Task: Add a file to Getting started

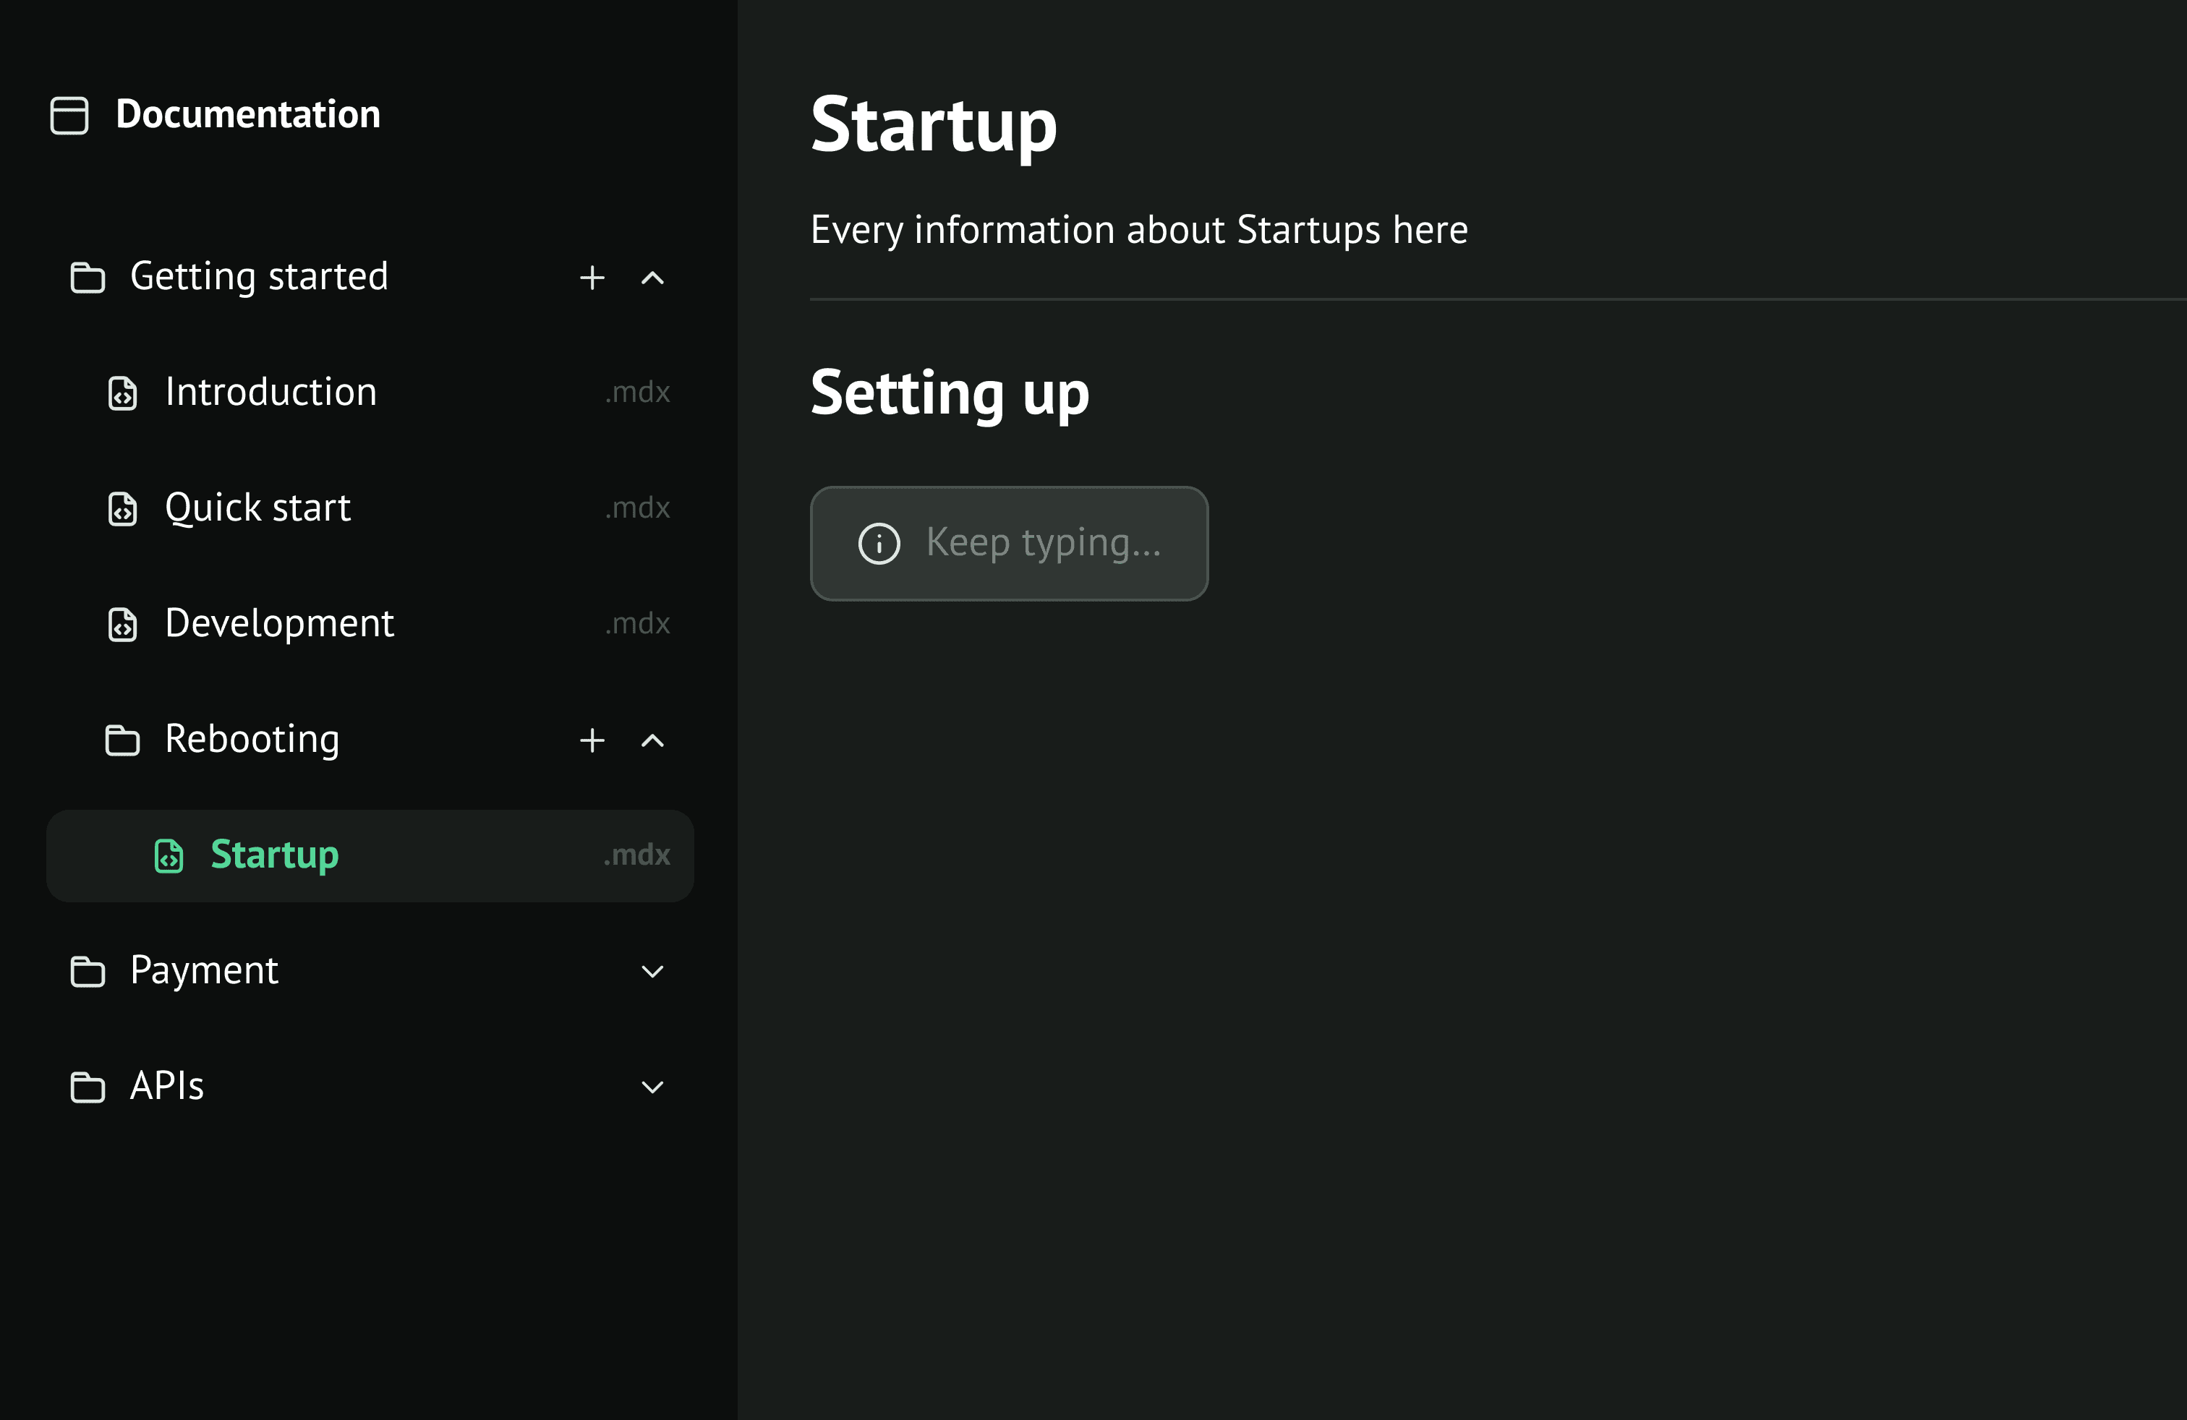Action: (592, 278)
